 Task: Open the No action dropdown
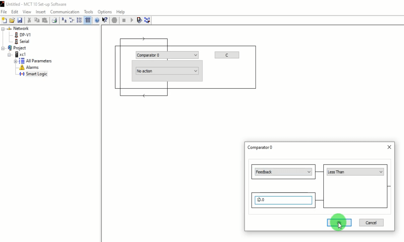tap(167, 71)
